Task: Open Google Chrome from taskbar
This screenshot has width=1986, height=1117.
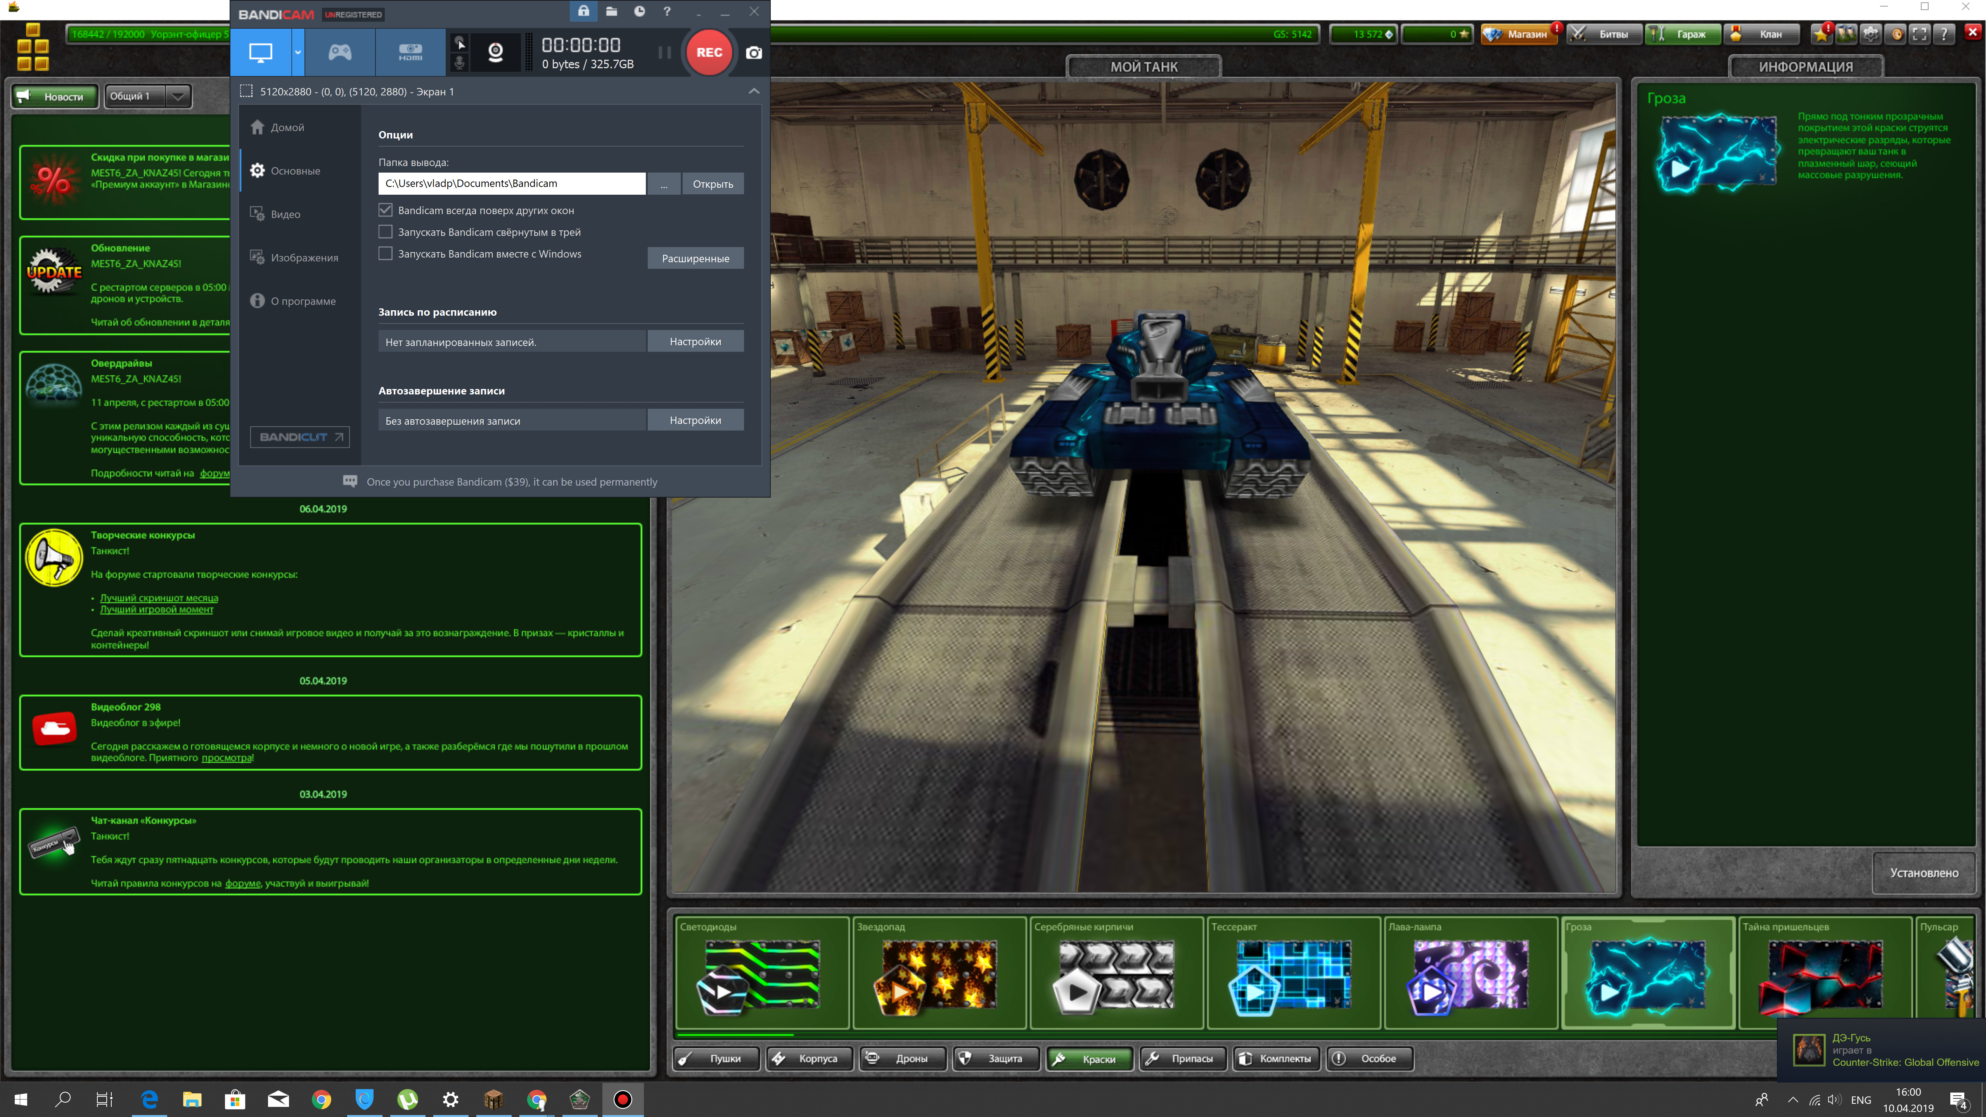Action: (x=322, y=1099)
